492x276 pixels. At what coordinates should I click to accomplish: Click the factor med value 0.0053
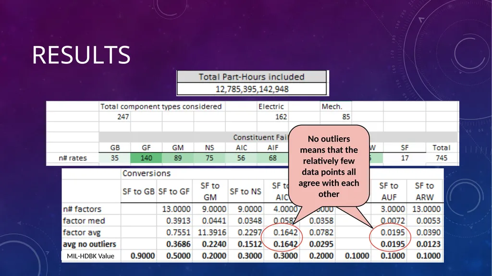(429, 221)
